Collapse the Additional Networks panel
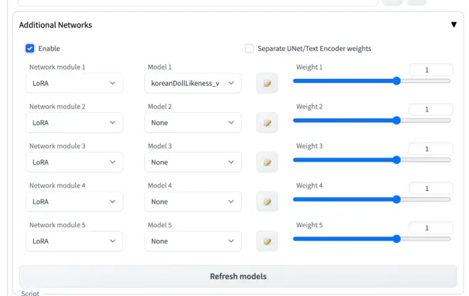469x296 pixels. pos(454,25)
